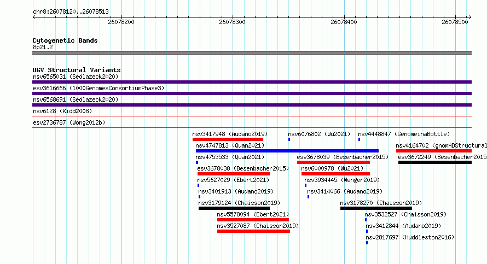Open the nsv3527087 (Chaisson2019) label

point(258,226)
